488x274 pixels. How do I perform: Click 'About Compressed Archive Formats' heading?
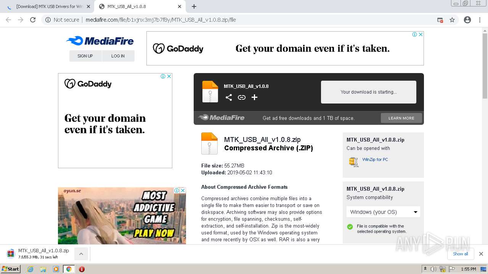244,187
